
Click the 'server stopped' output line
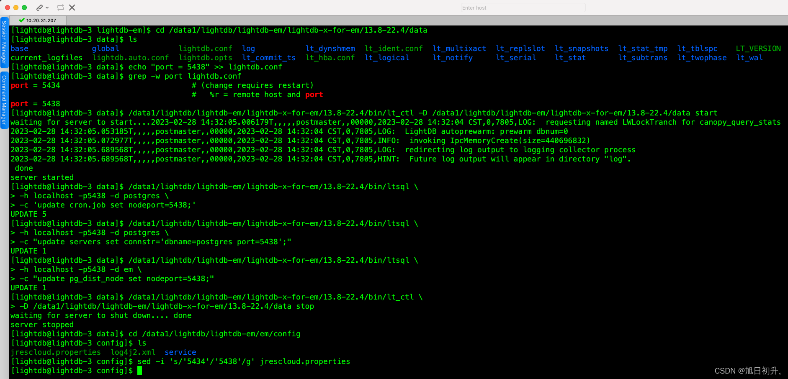point(42,325)
